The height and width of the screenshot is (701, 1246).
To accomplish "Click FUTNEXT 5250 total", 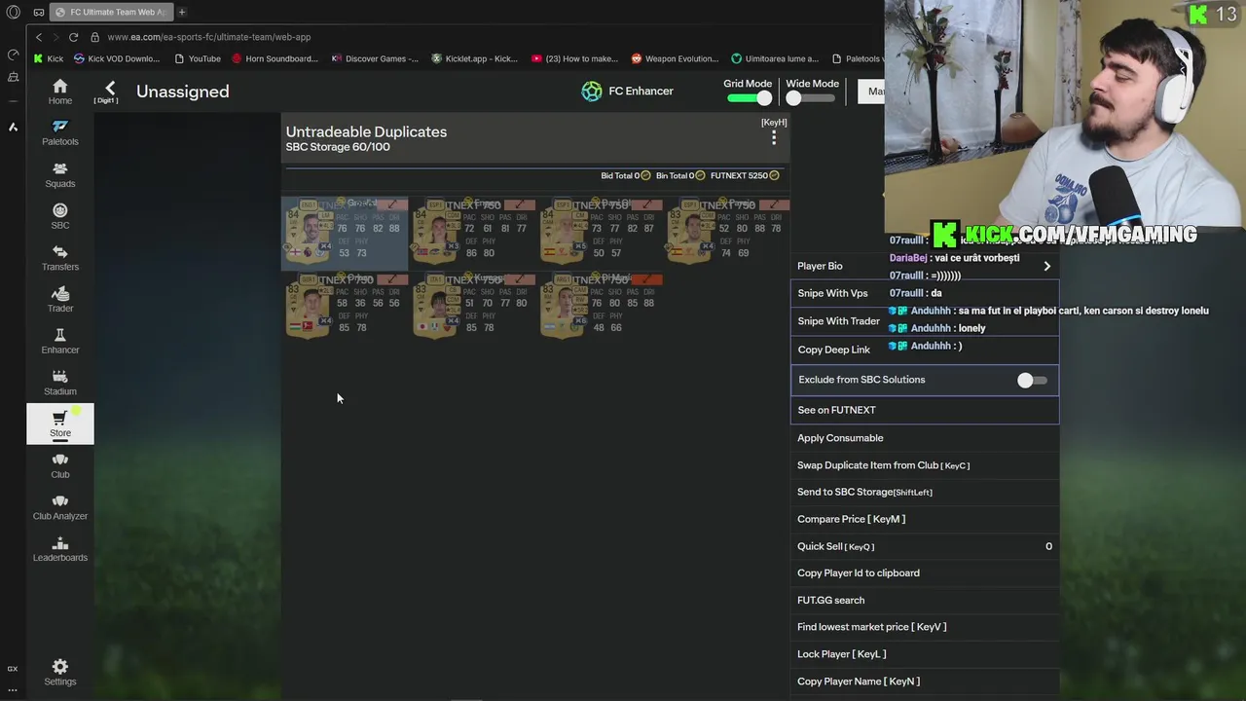I will coord(746,175).
